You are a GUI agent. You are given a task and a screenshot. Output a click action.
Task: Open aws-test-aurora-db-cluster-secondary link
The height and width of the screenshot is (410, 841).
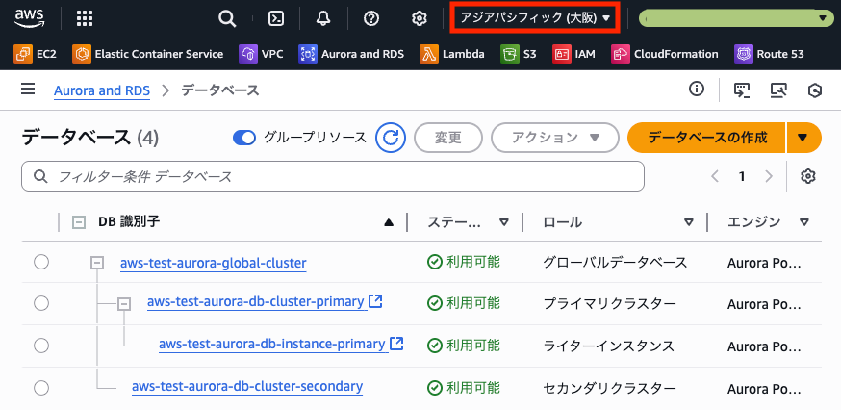pos(247,385)
